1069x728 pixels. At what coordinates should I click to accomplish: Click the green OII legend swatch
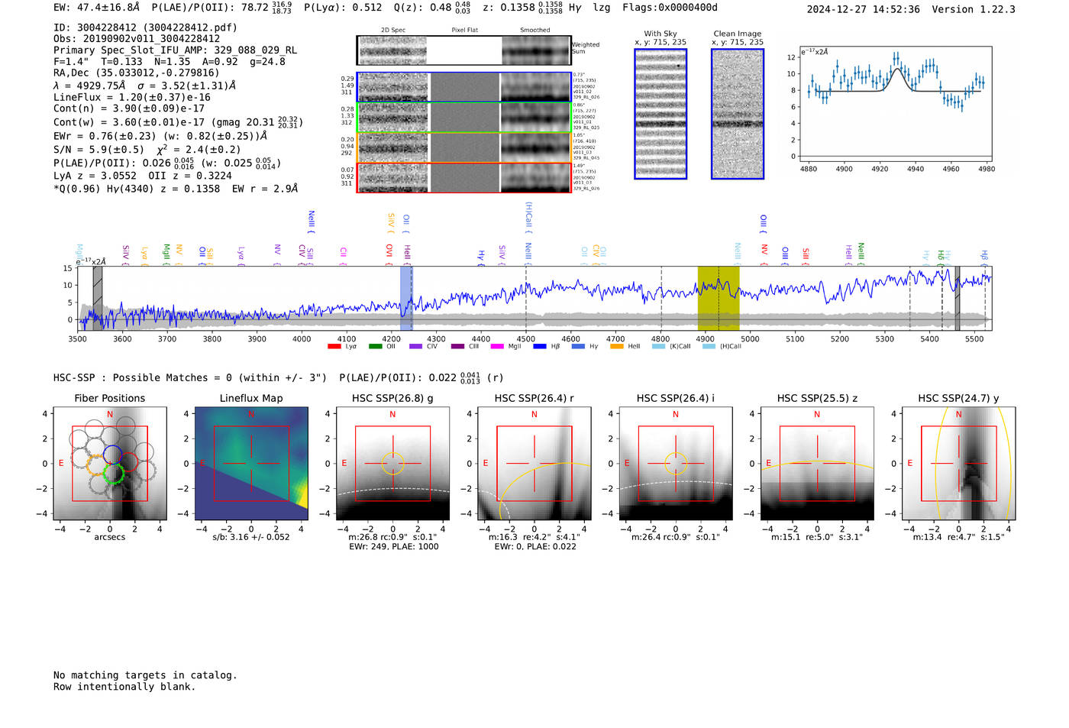point(375,347)
